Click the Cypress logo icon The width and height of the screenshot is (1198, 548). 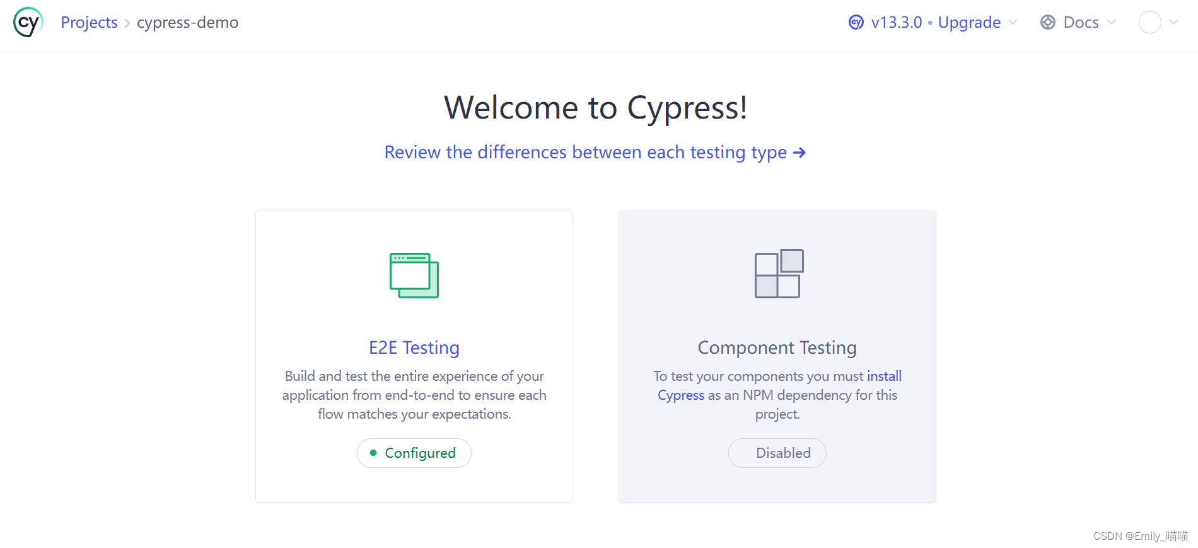(x=28, y=23)
